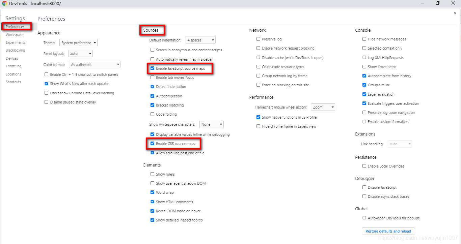Image resolution: width=461 pixels, height=244 pixels.
Task: Uncheck Reveal DOM node on hover
Action: [152, 211]
